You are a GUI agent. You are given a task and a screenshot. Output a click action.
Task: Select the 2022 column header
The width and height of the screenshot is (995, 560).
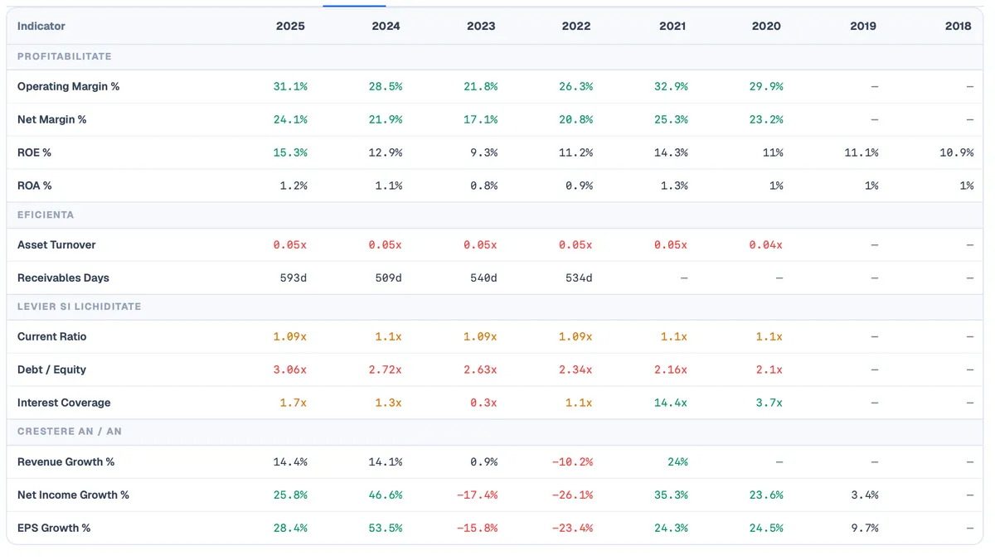[x=576, y=26]
